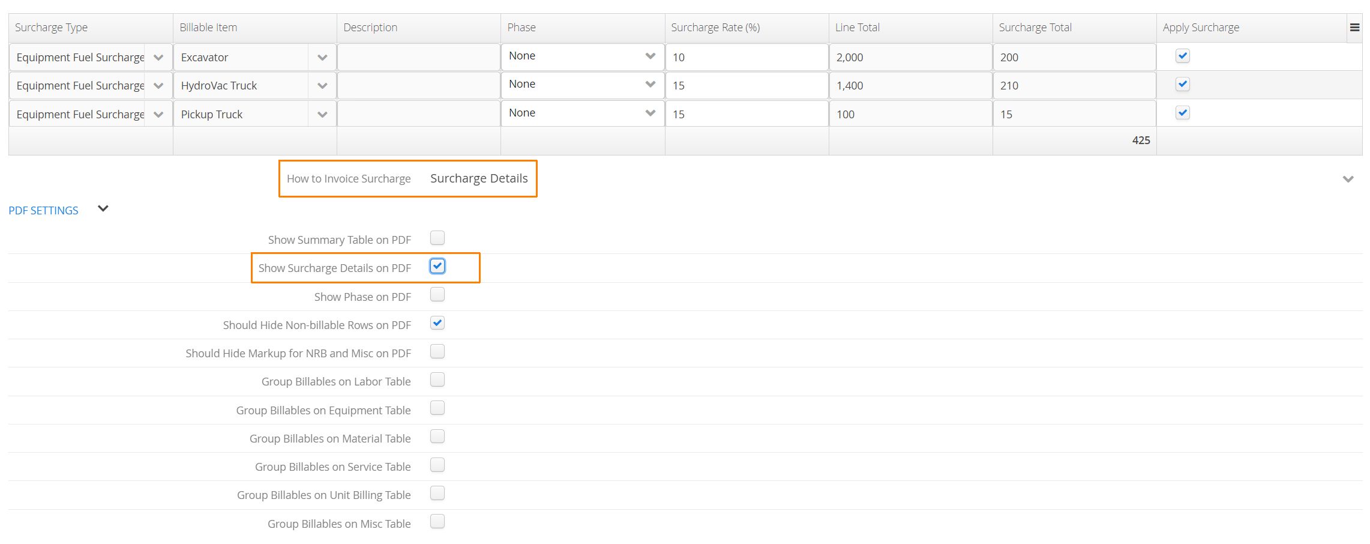This screenshot has height=544, width=1370.
Task: Uncheck Apply Surcharge for Pickup Truck row
Action: click(1182, 112)
